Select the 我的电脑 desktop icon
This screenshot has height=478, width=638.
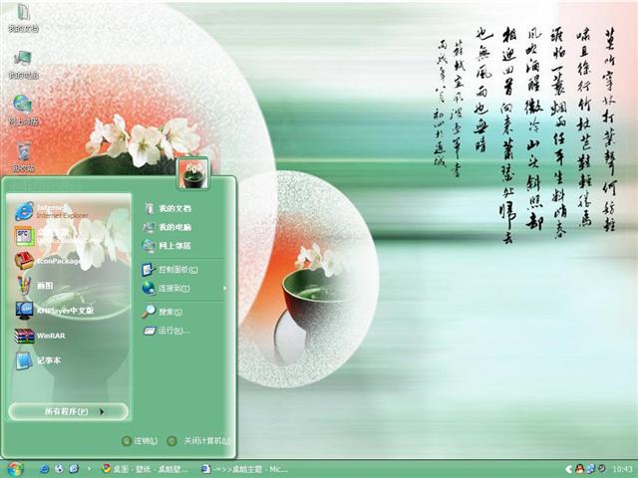pyautogui.click(x=23, y=64)
